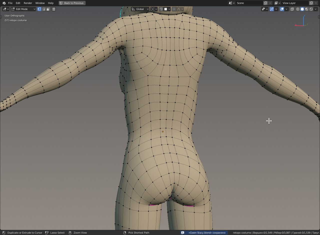Click the "Zoom View" status hint
Image resolution: width=320 pixels, height=235 pixels.
[80, 233]
